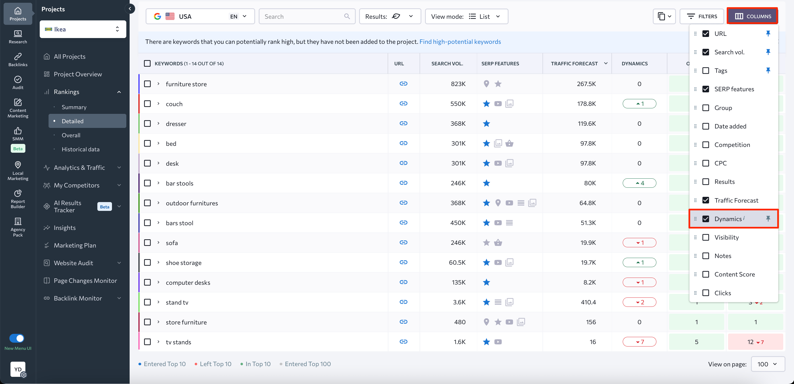Image resolution: width=794 pixels, height=384 pixels.
Task: Toggle the pin next to Dynamics column
Action: click(x=768, y=219)
